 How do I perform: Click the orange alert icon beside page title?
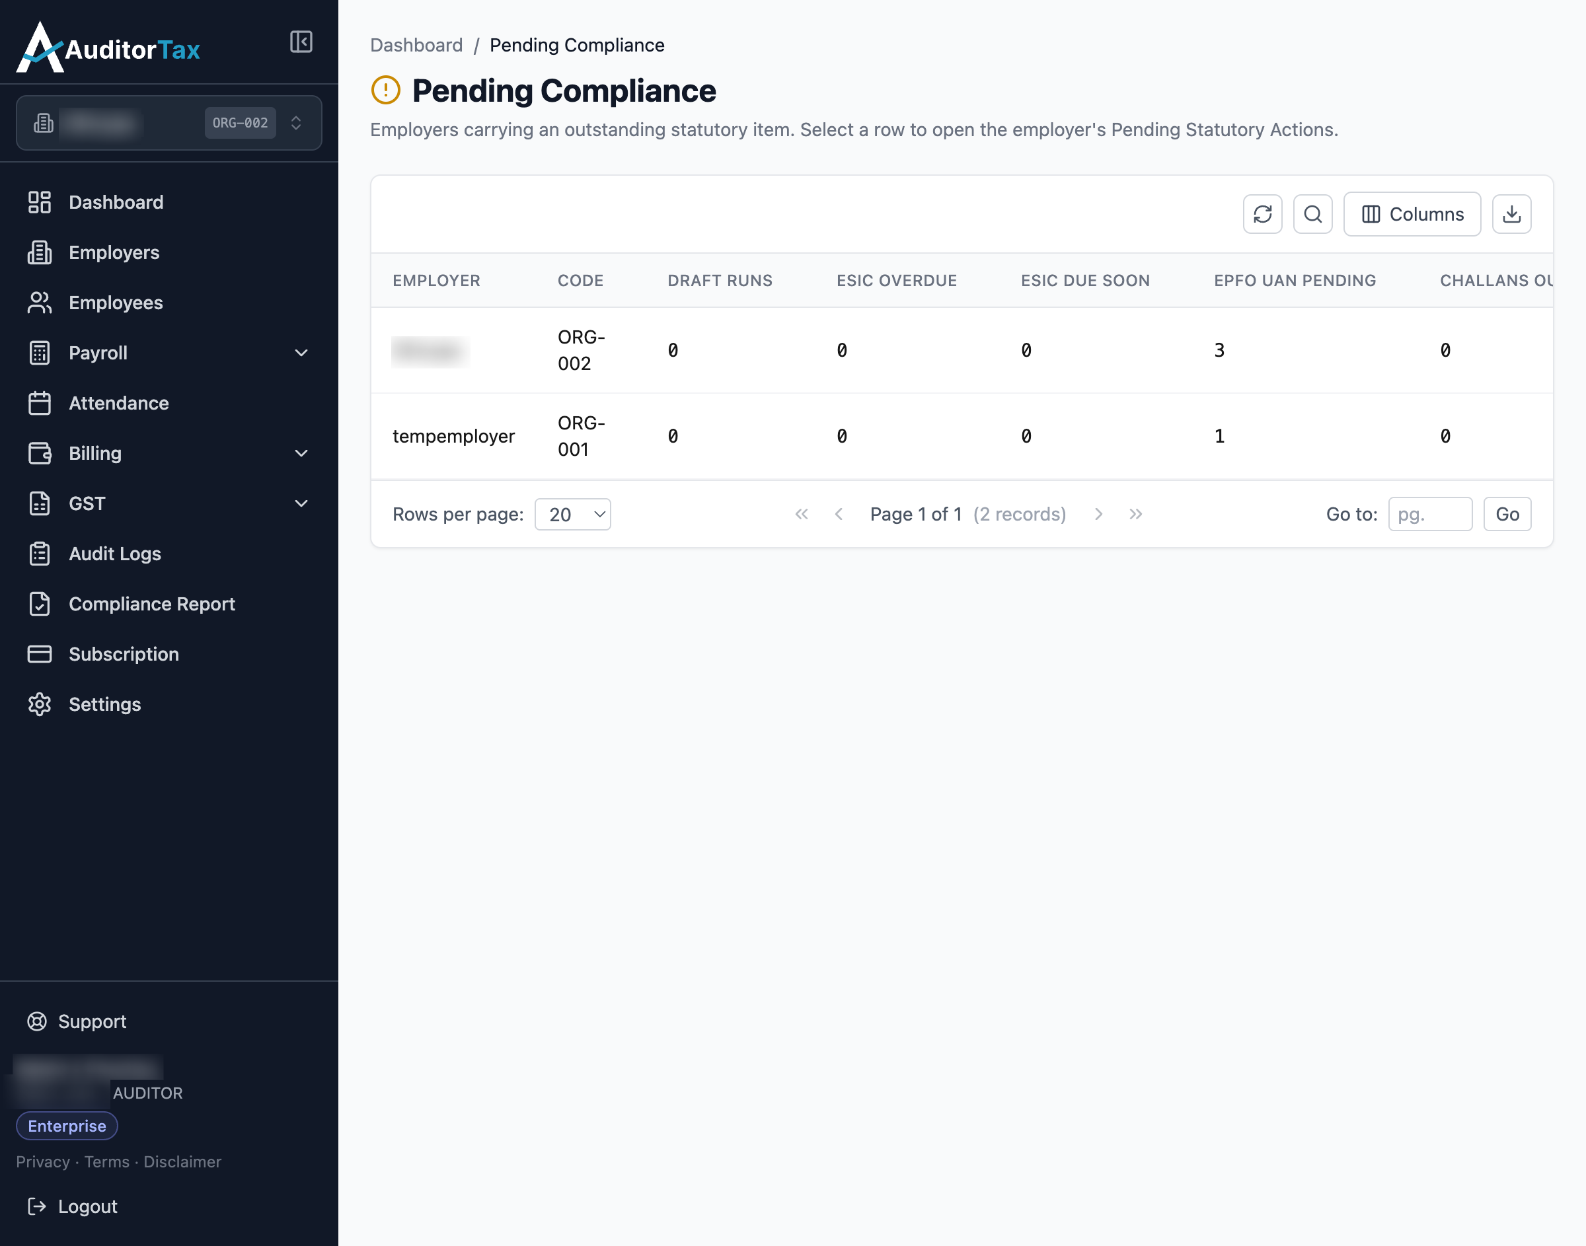coord(385,91)
